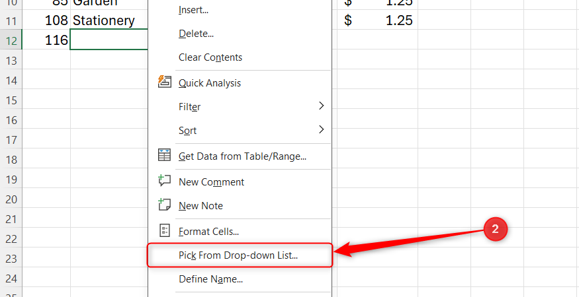Select row 21 header
This screenshot has width=579, height=297.
pyautogui.click(x=11, y=219)
